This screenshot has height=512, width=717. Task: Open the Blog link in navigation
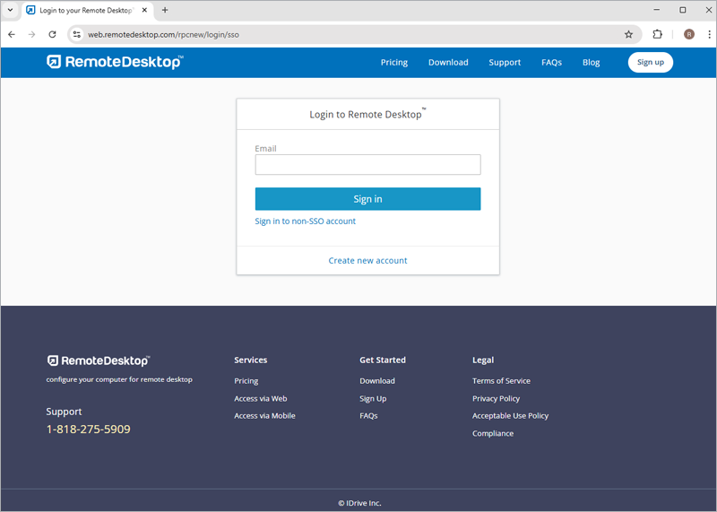pyautogui.click(x=591, y=63)
